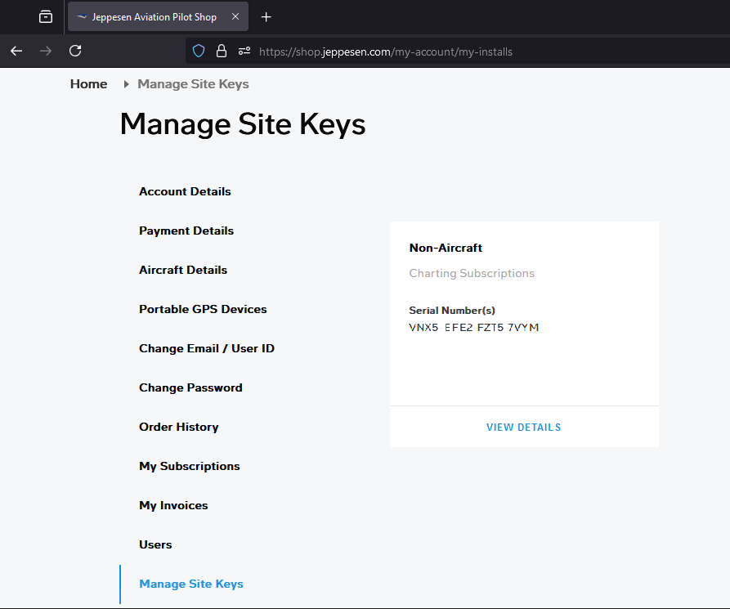Click the browser back arrow
The height and width of the screenshot is (609, 730).
click(x=16, y=51)
